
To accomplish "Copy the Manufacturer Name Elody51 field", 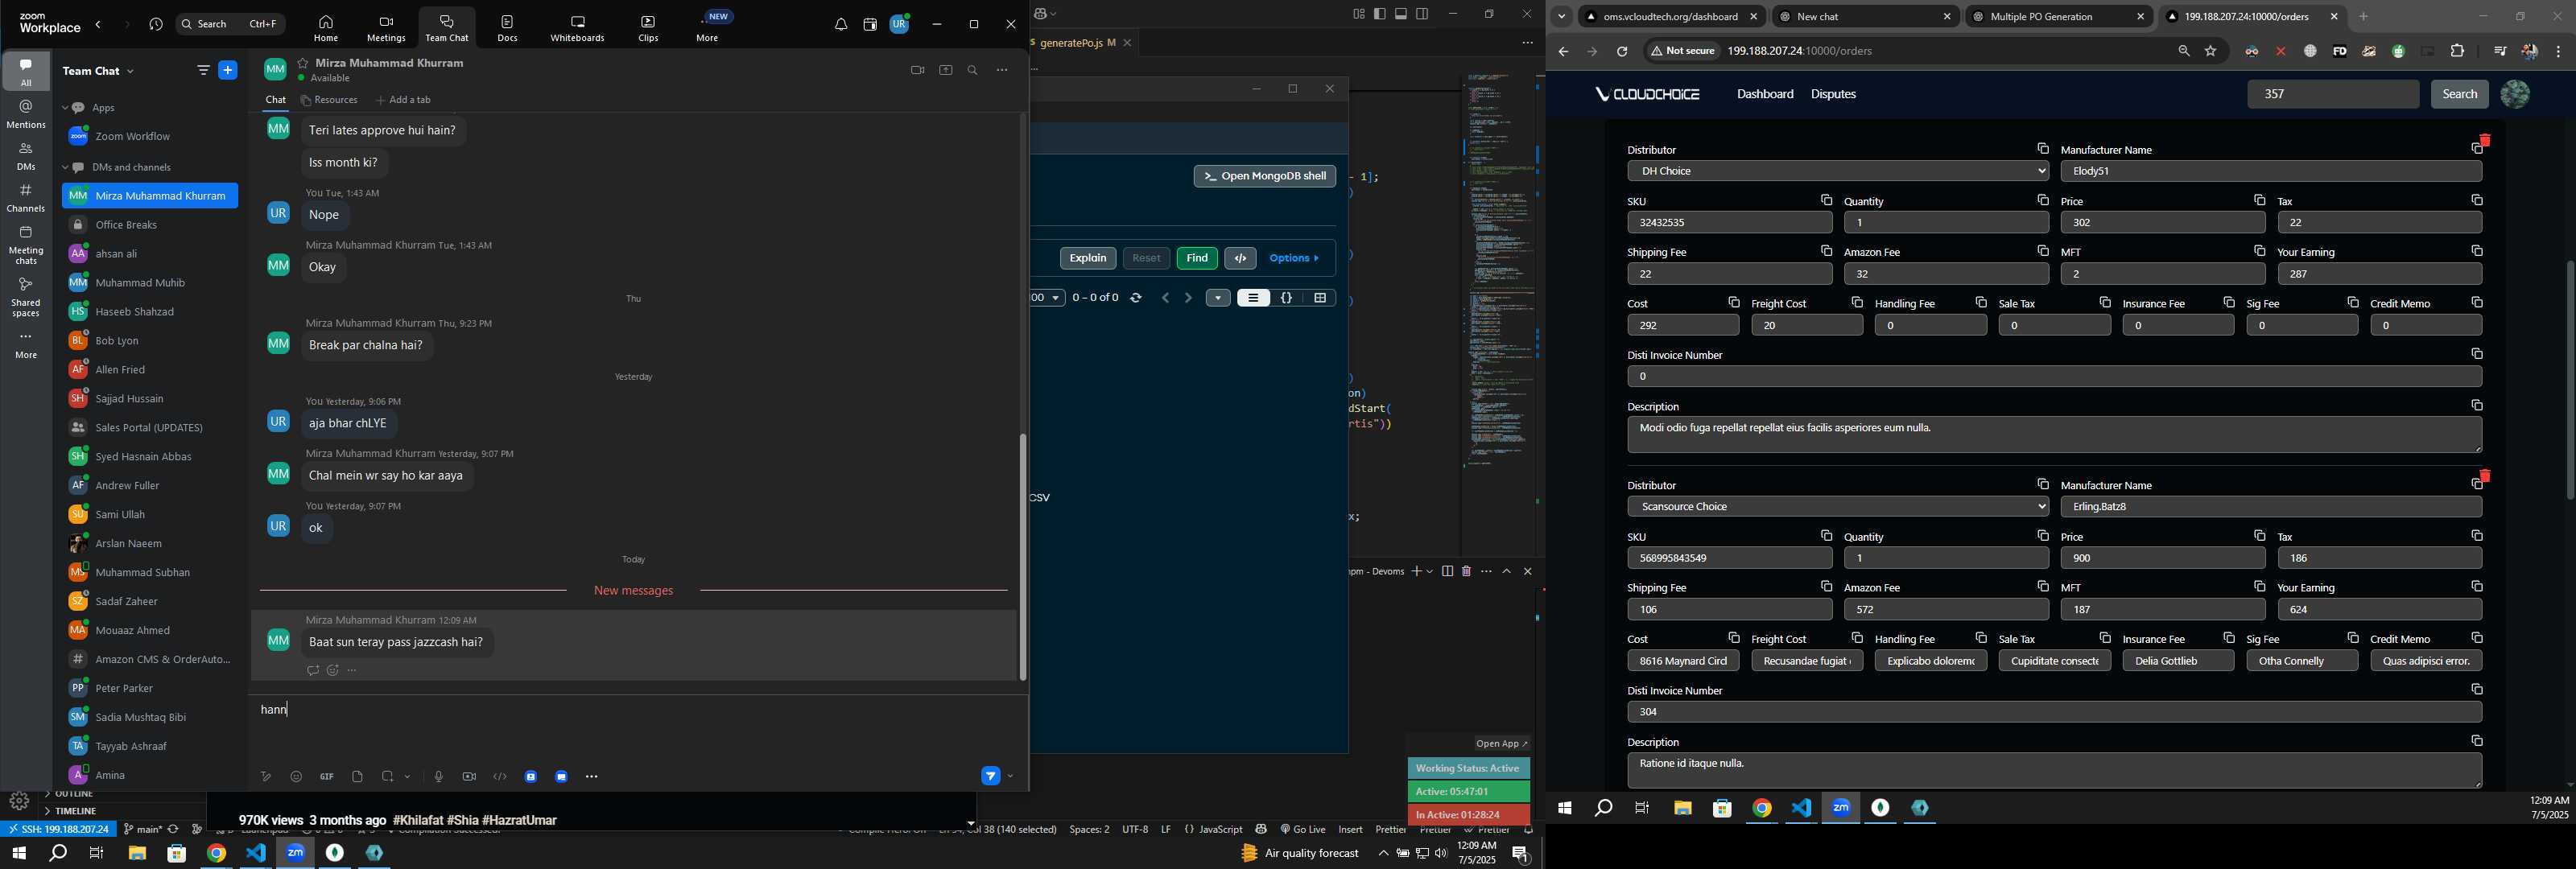I will 2476,150.
